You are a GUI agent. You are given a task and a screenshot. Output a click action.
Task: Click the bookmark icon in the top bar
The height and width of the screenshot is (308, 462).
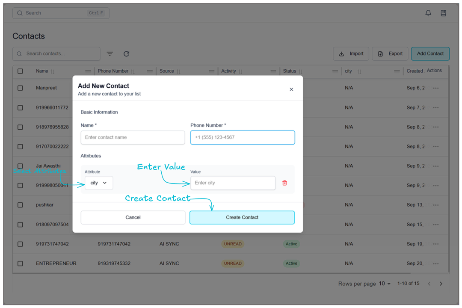[x=443, y=13]
